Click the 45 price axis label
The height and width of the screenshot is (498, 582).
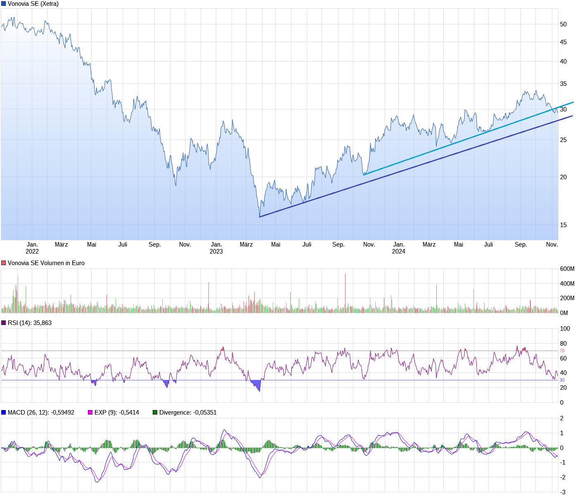point(563,42)
